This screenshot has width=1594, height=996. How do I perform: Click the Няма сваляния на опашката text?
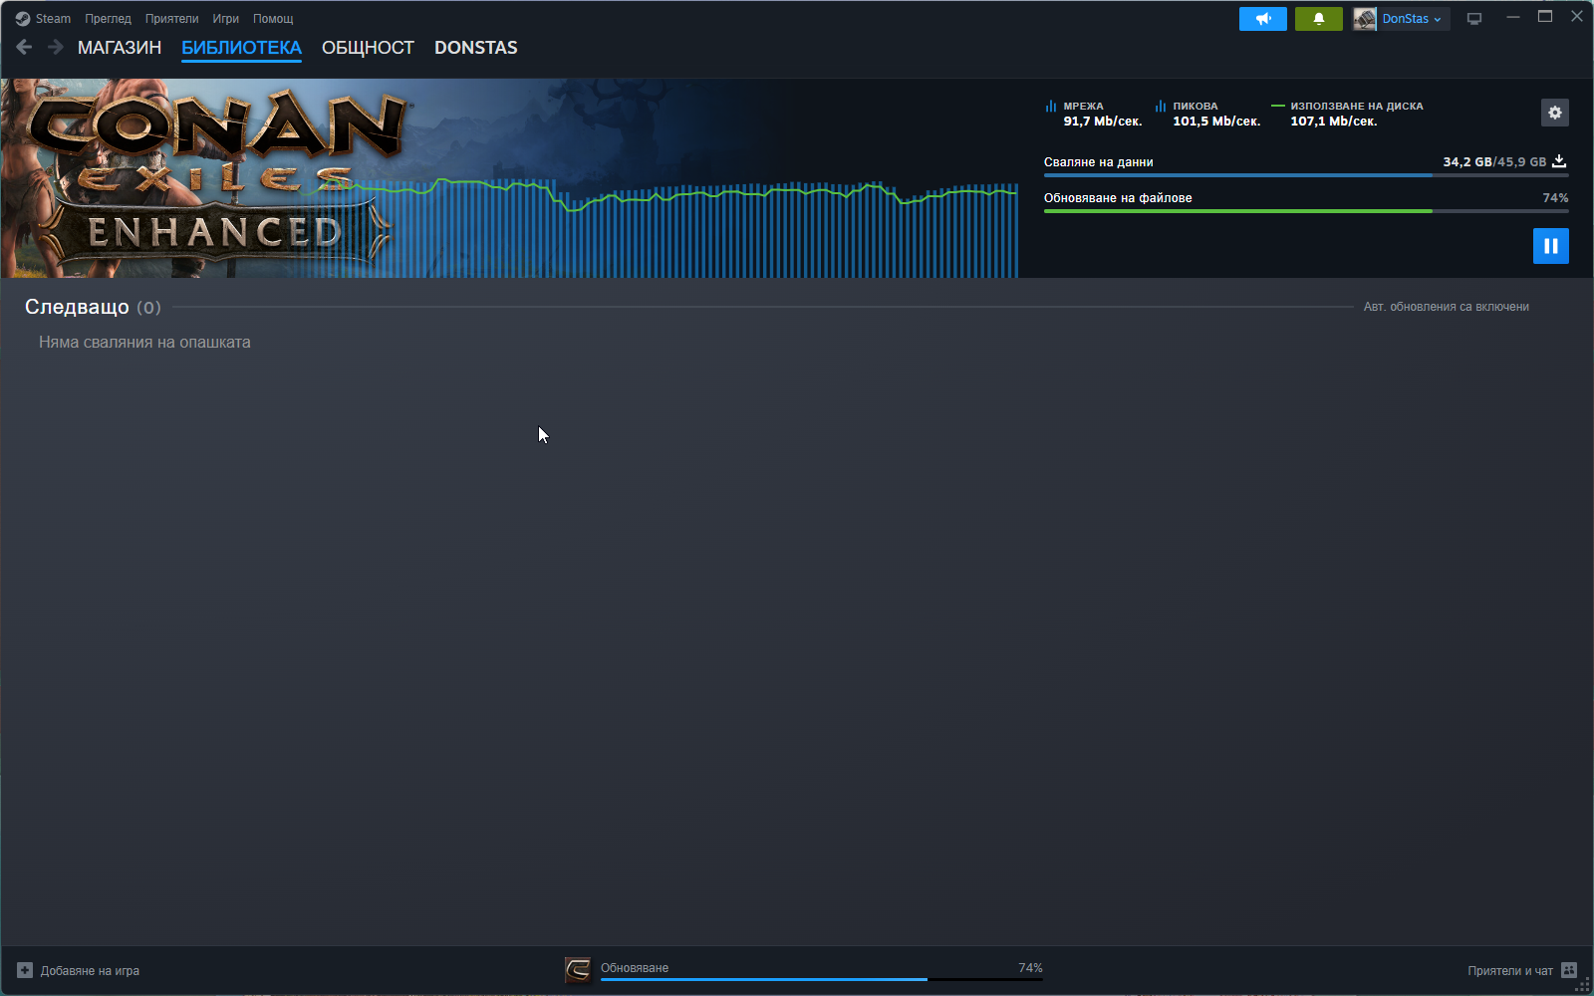point(144,343)
